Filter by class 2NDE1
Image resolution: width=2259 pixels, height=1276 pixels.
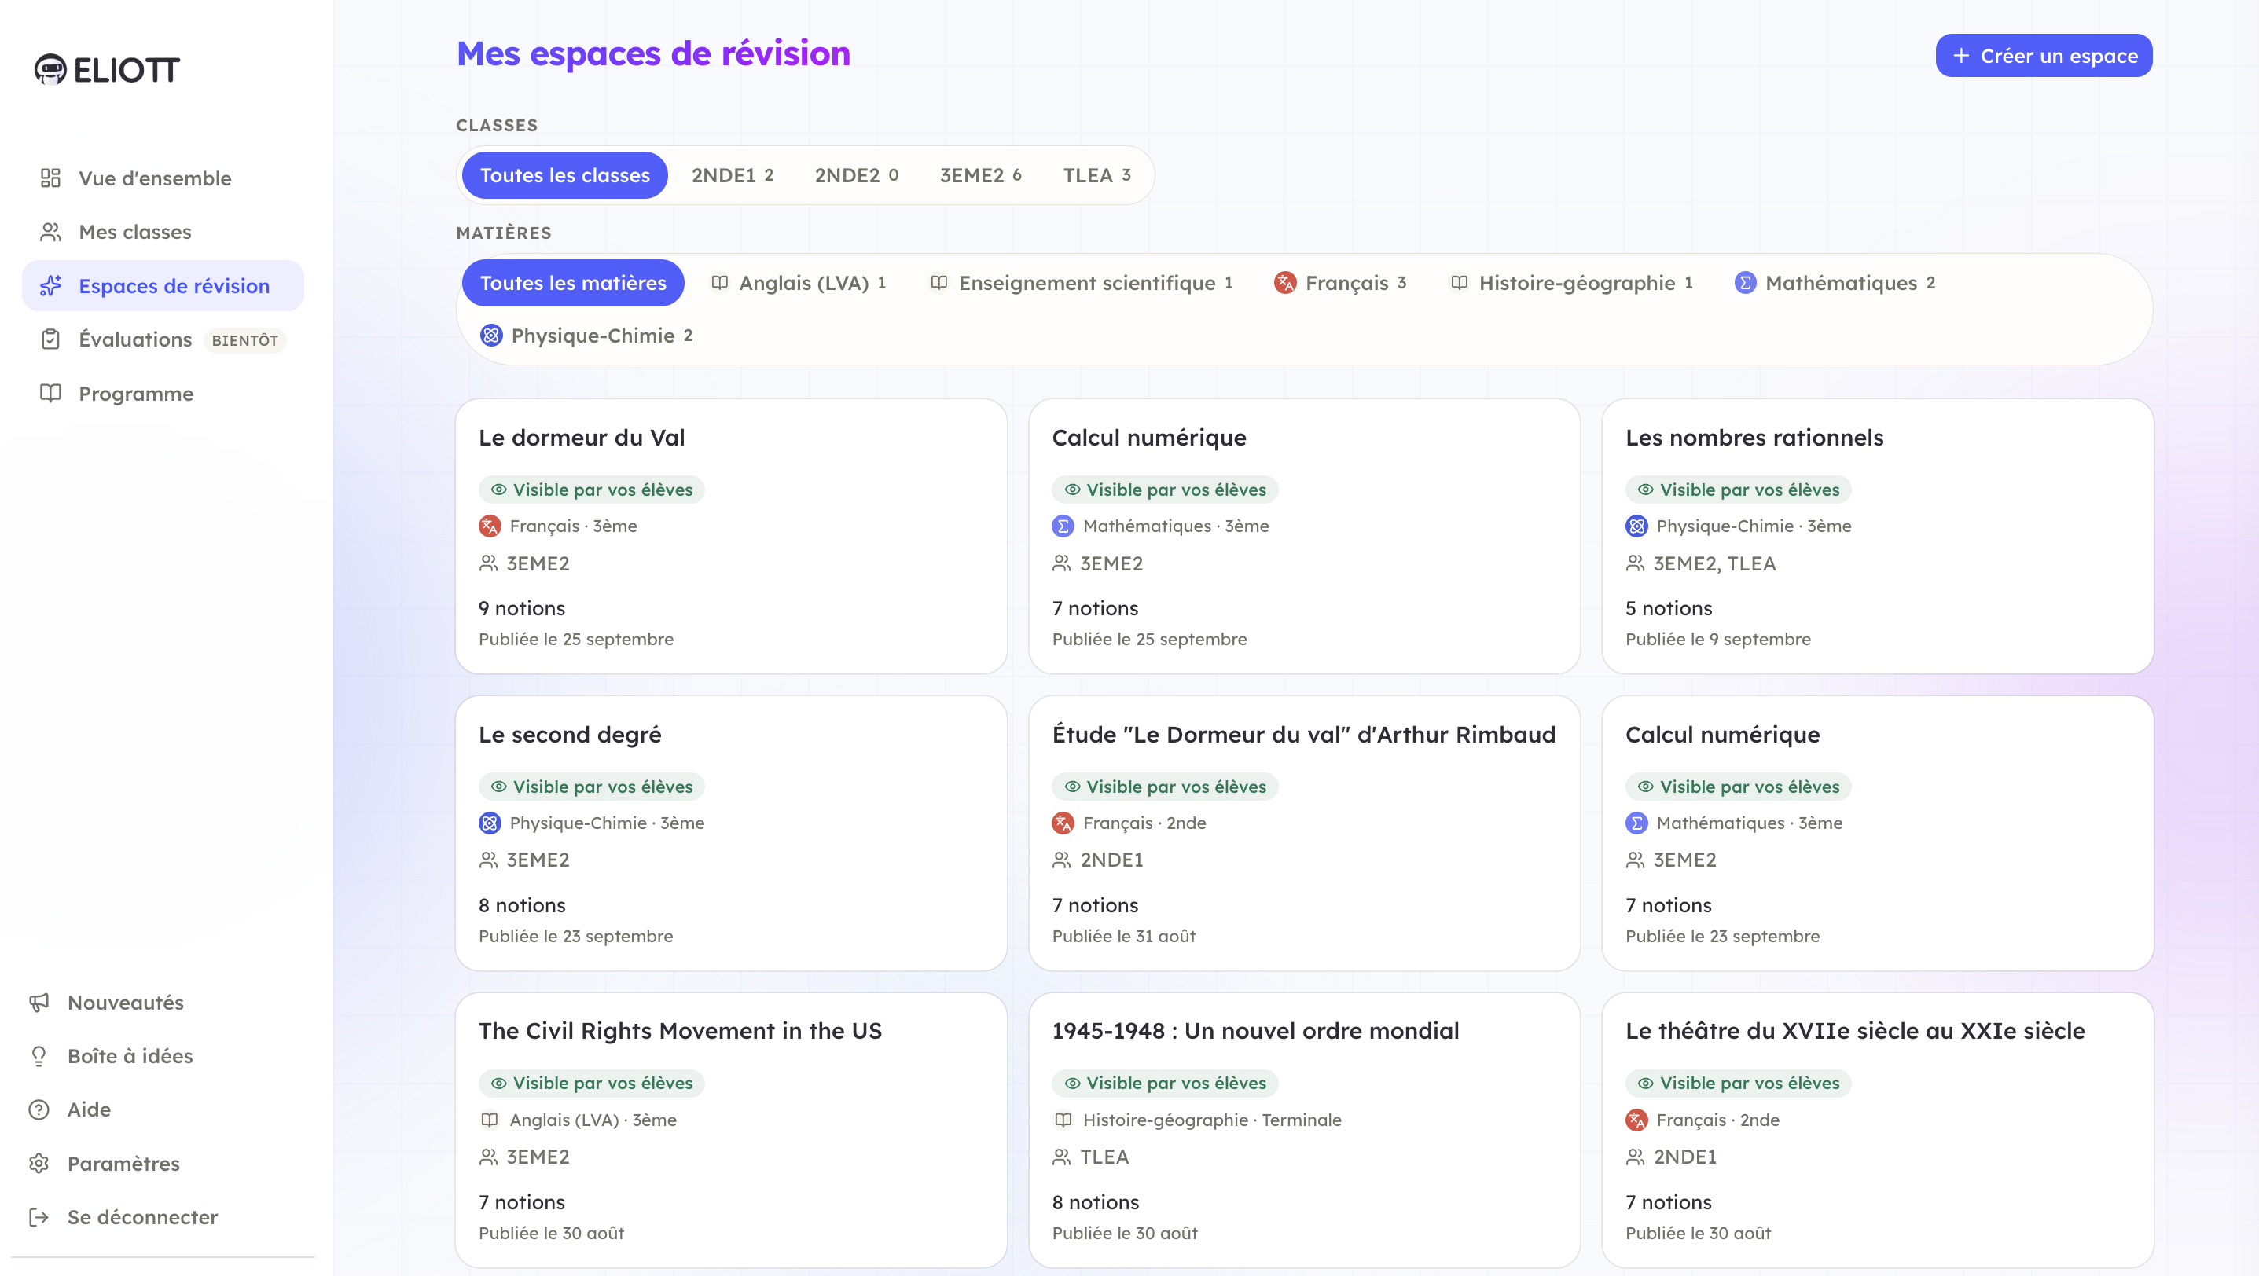[x=733, y=175]
